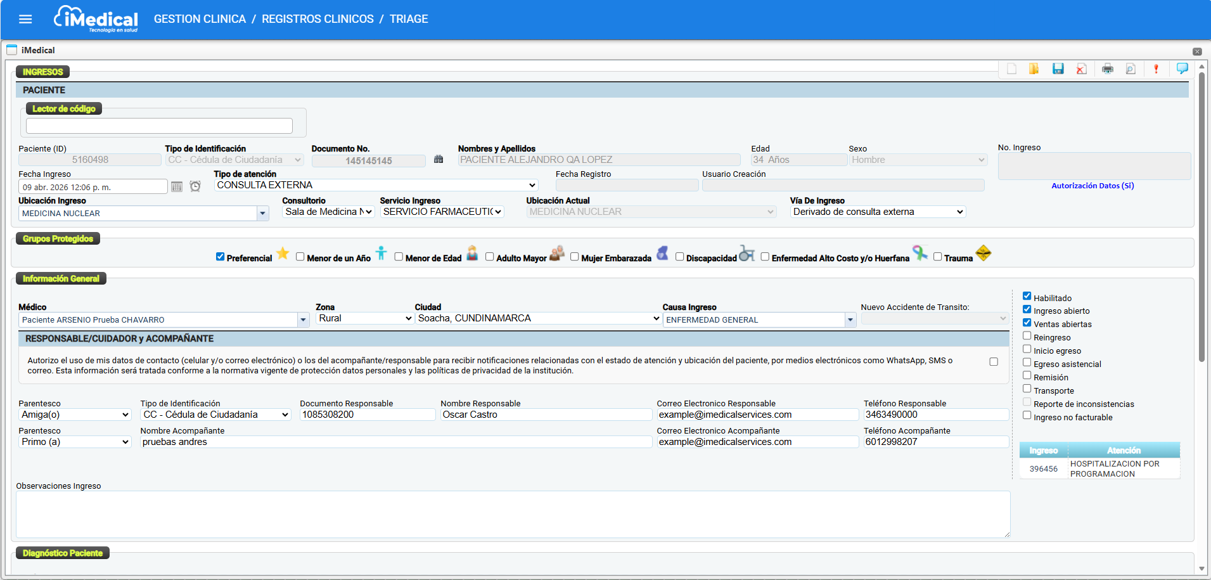Click the blue speech bubble icon
This screenshot has height=580, width=1211.
1182,68
